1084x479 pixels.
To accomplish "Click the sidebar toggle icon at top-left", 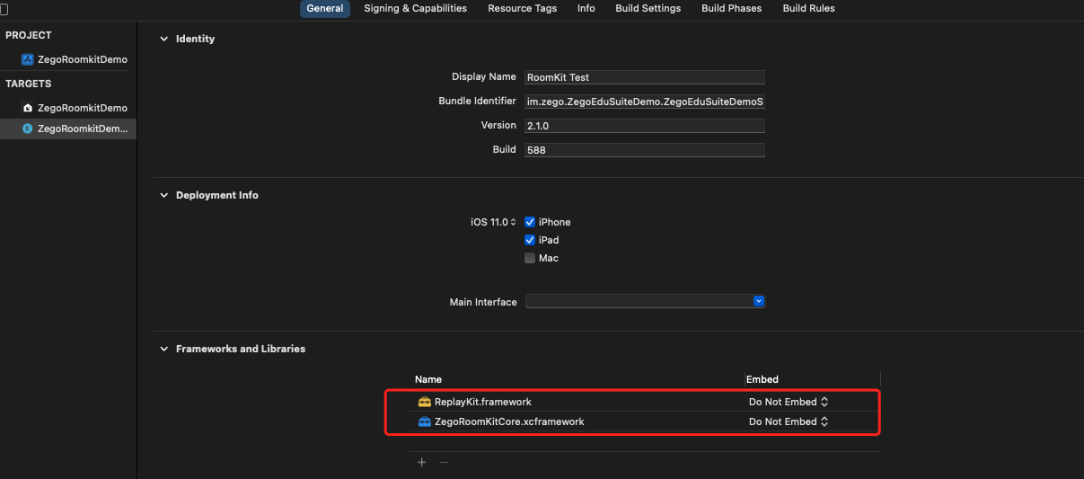I will click(3, 7).
